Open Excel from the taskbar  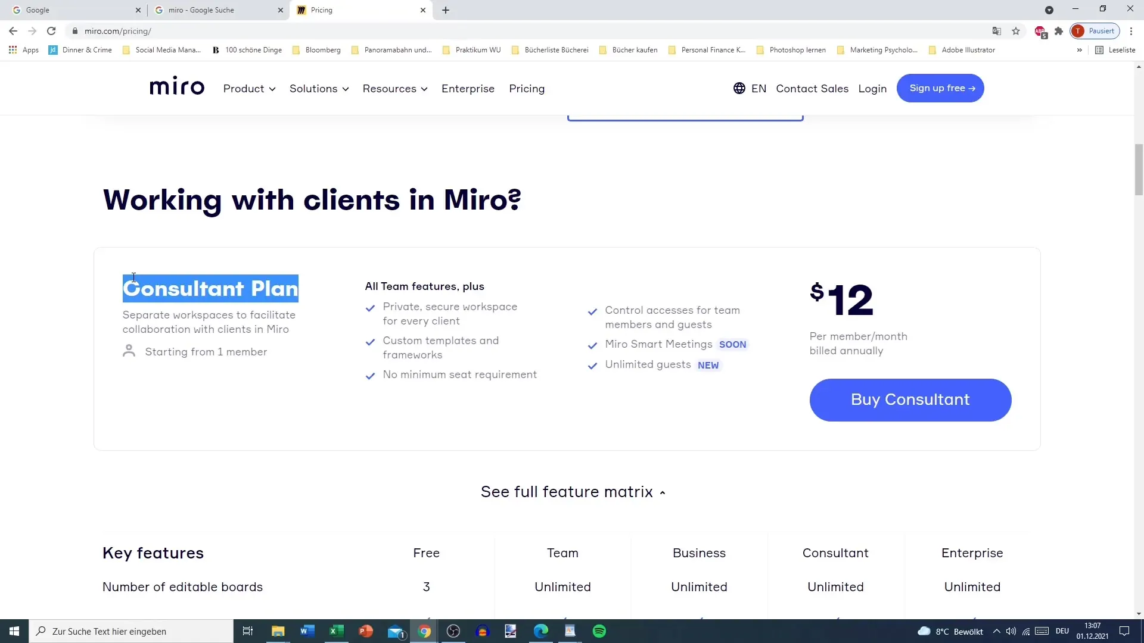click(337, 631)
